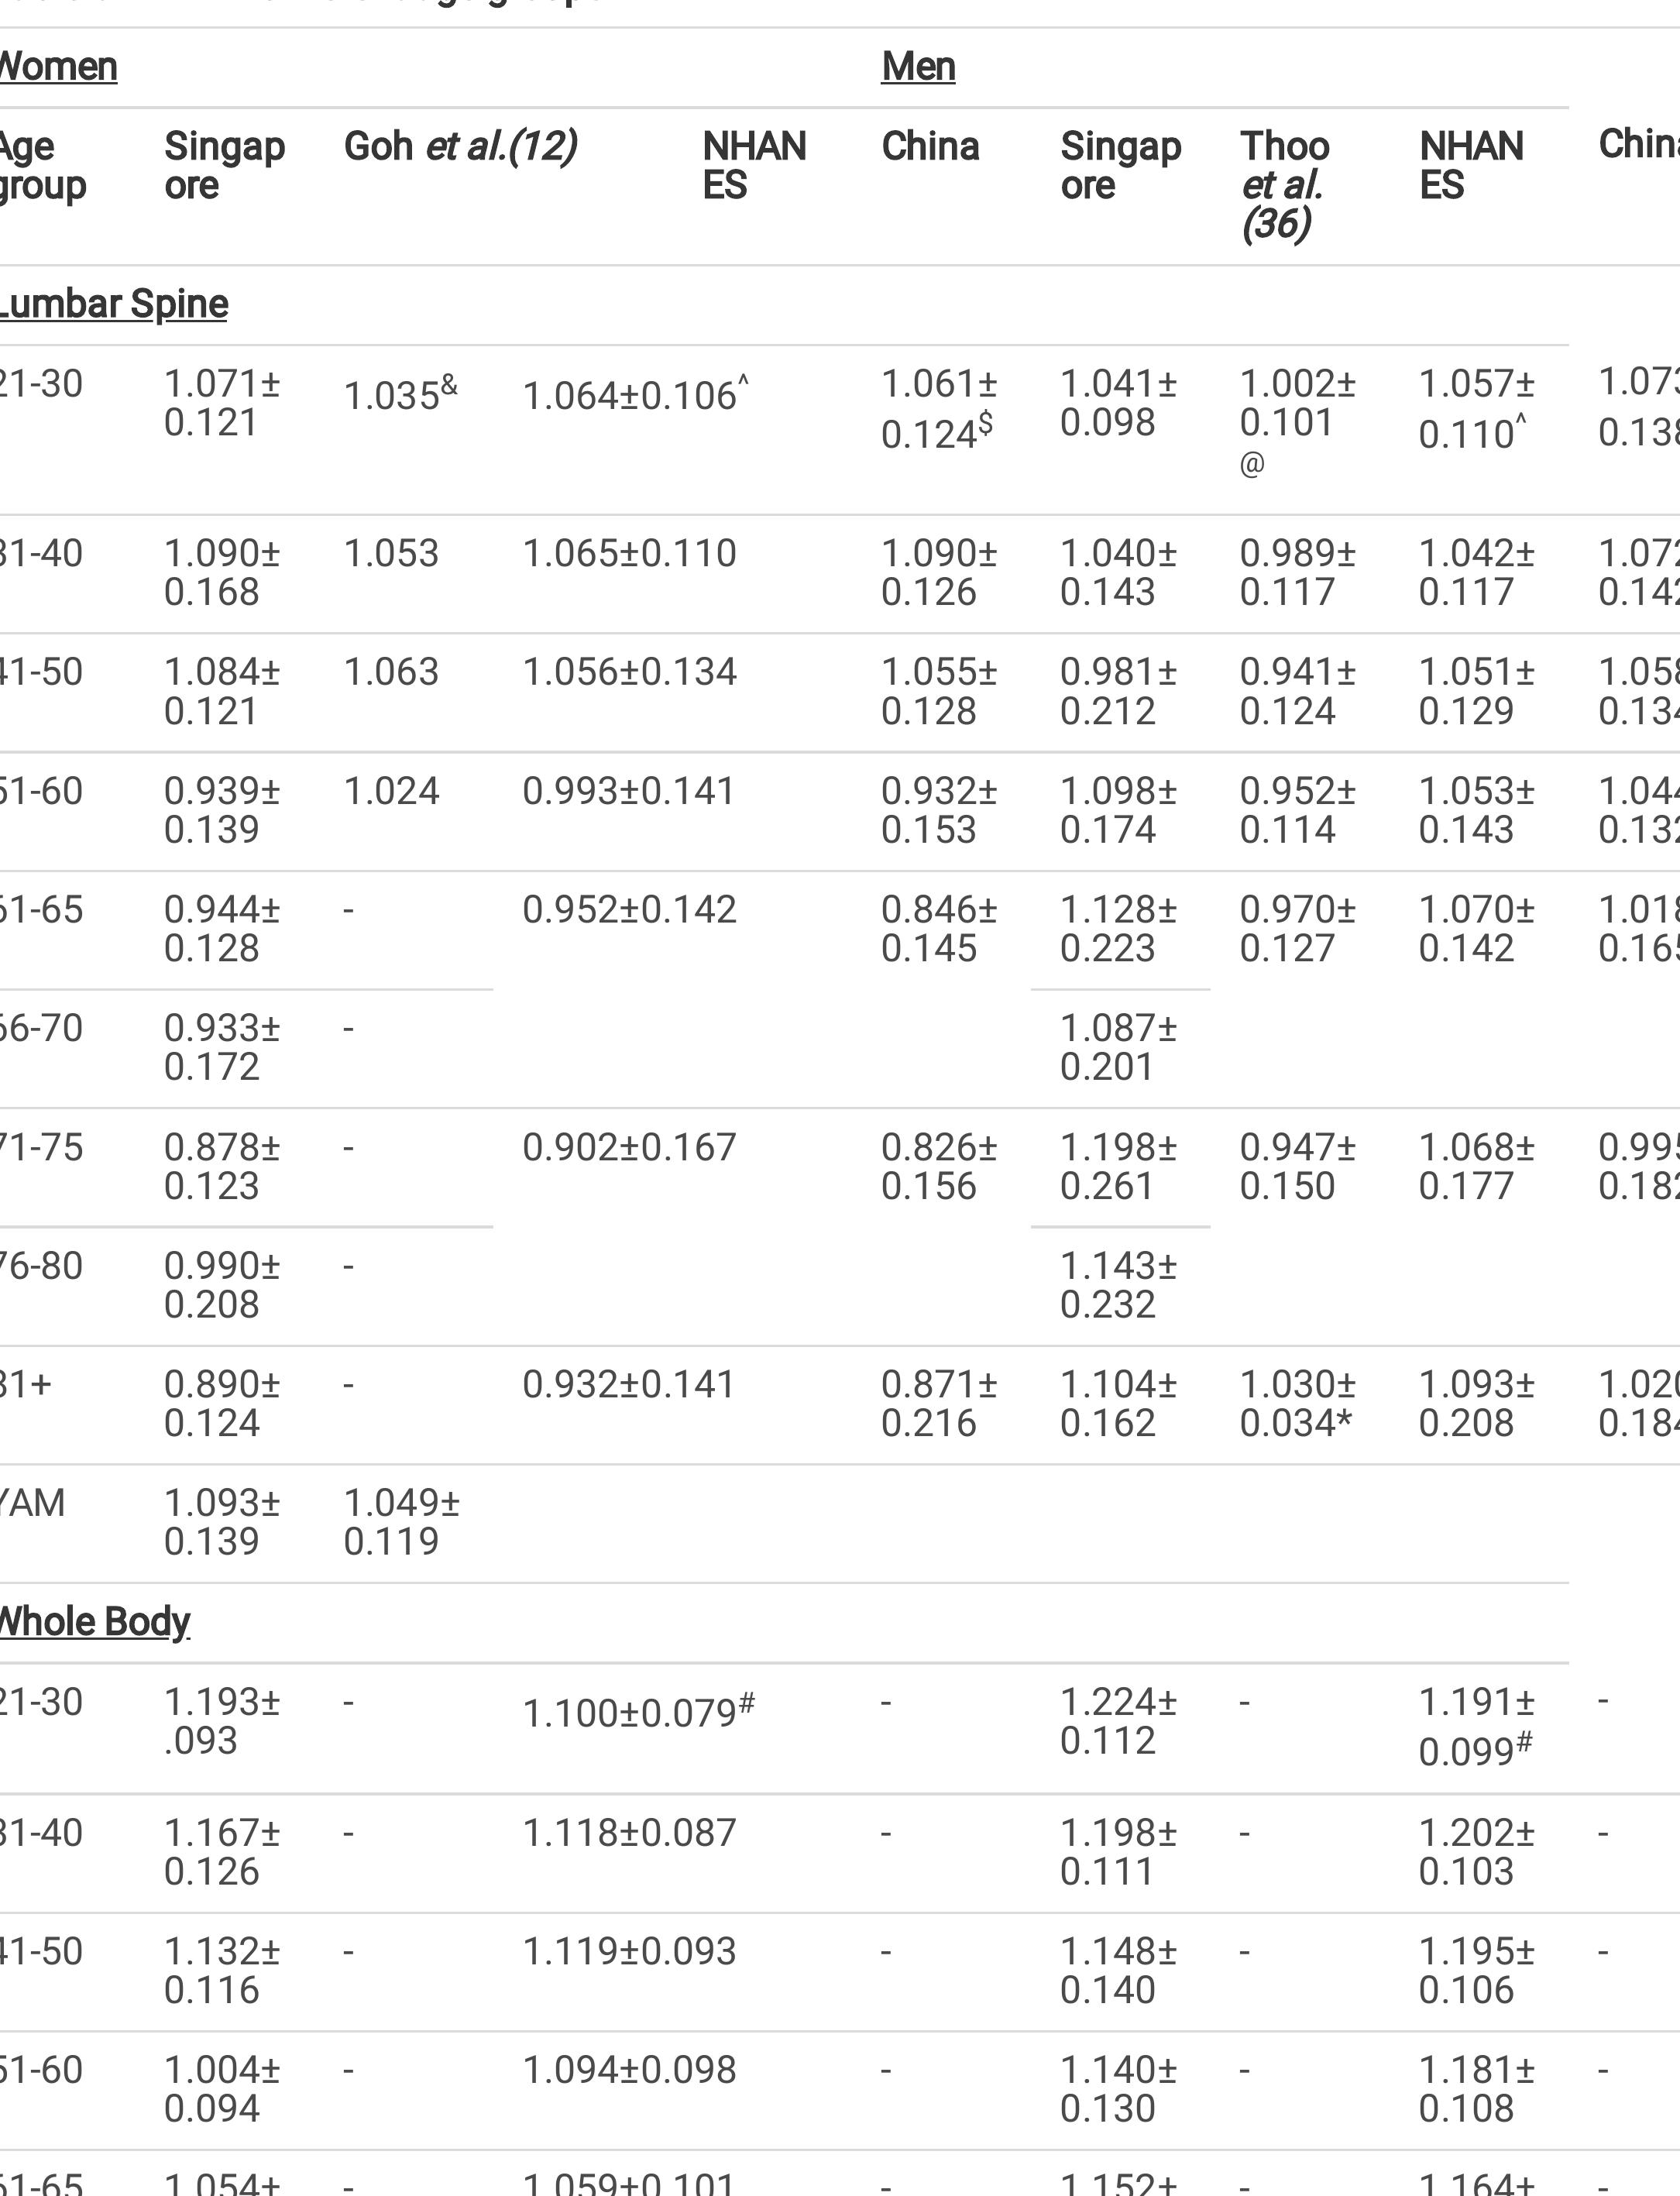Image resolution: width=1680 pixels, height=2196 pixels.
Task: Select the YAM value 1.093±0.139
Action: click(x=222, y=1522)
